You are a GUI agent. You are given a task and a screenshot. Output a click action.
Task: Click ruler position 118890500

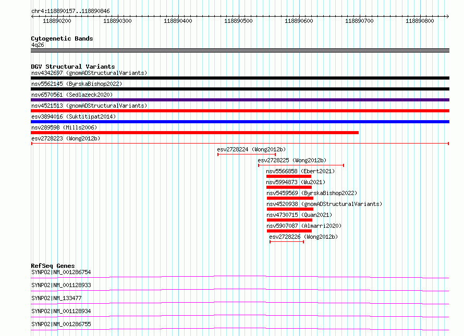(x=238, y=21)
